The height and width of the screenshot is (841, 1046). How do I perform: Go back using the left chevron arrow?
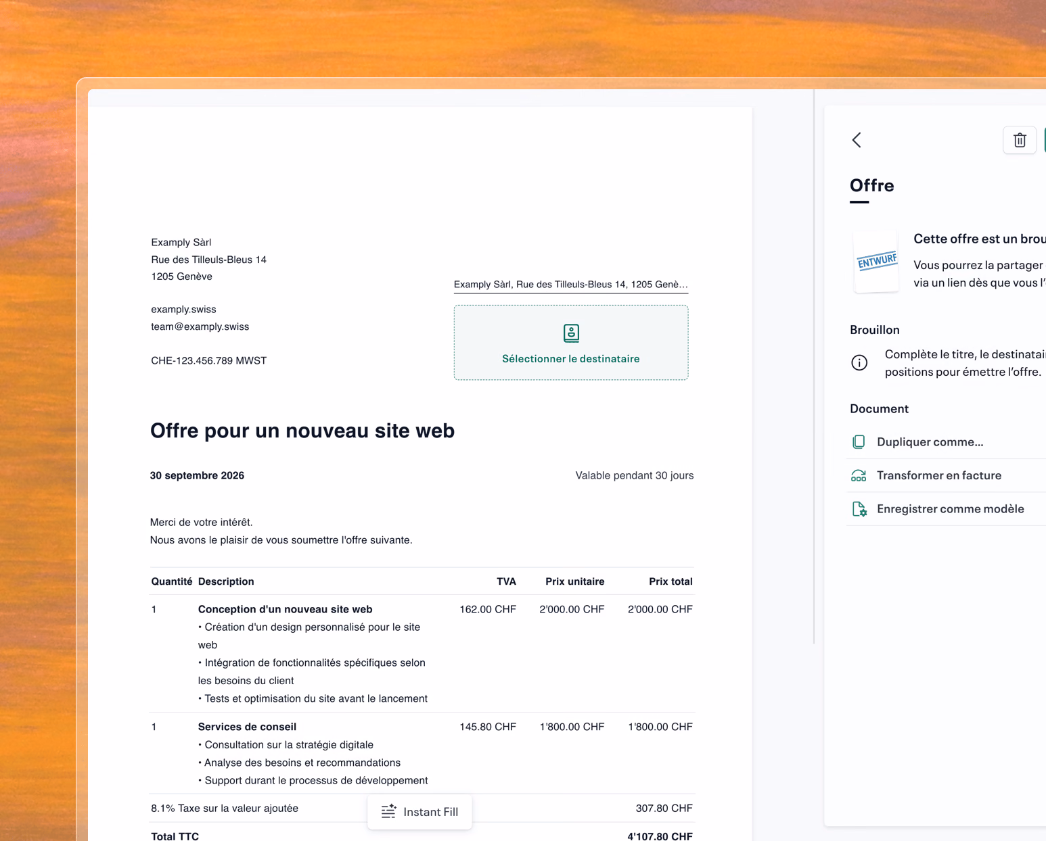(x=857, y=140)
